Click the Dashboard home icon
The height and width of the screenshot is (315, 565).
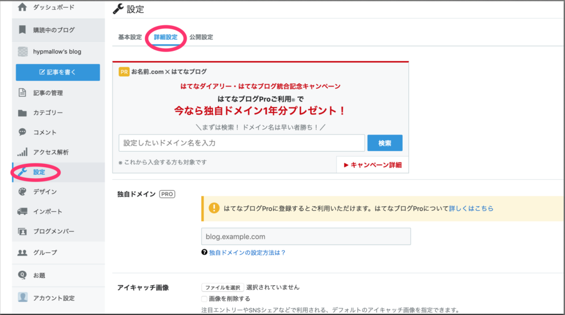pyautogui.click(x=22, y=8)
